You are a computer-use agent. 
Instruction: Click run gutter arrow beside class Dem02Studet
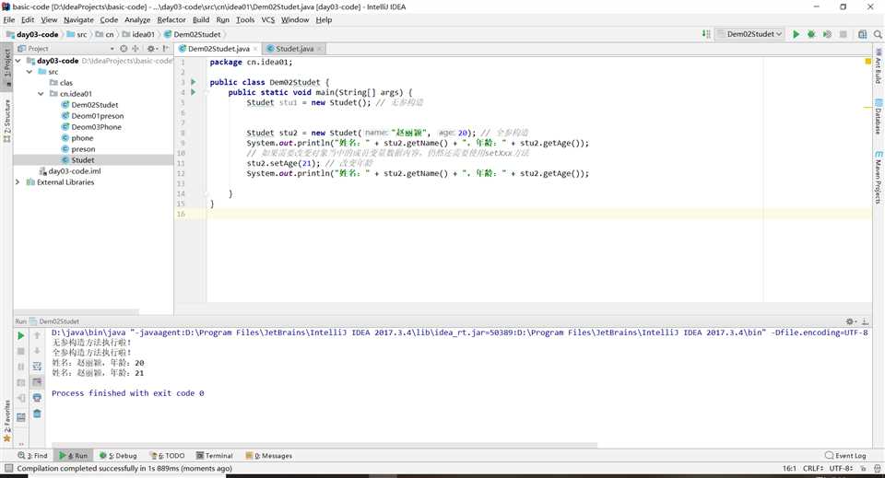(x=194, y=82)
